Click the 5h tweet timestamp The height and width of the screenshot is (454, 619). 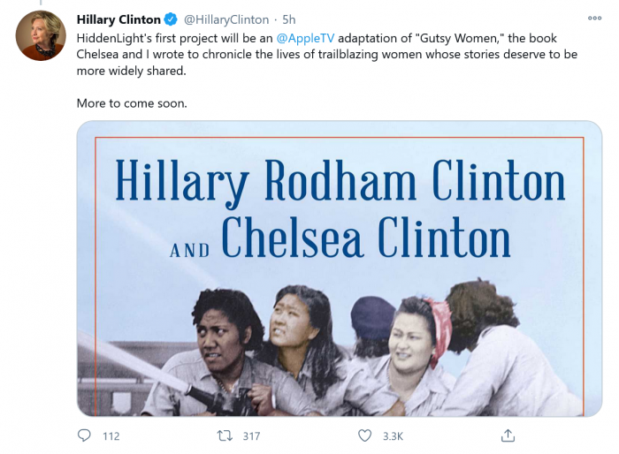(x=289, y=19)
